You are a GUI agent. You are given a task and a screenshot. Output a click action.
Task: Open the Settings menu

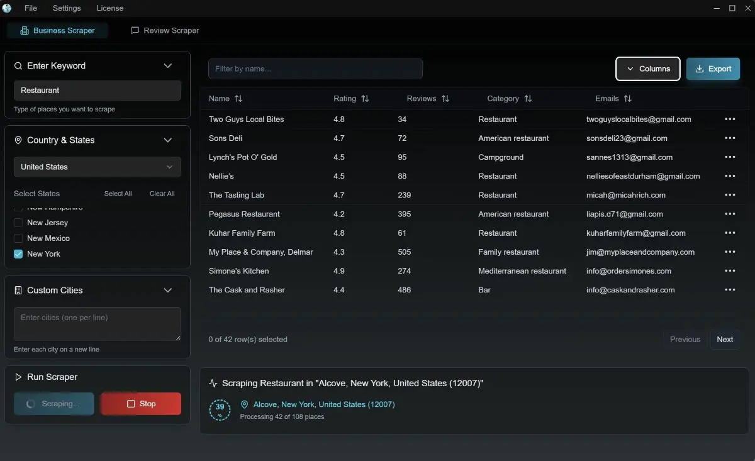tap(67, 8)
